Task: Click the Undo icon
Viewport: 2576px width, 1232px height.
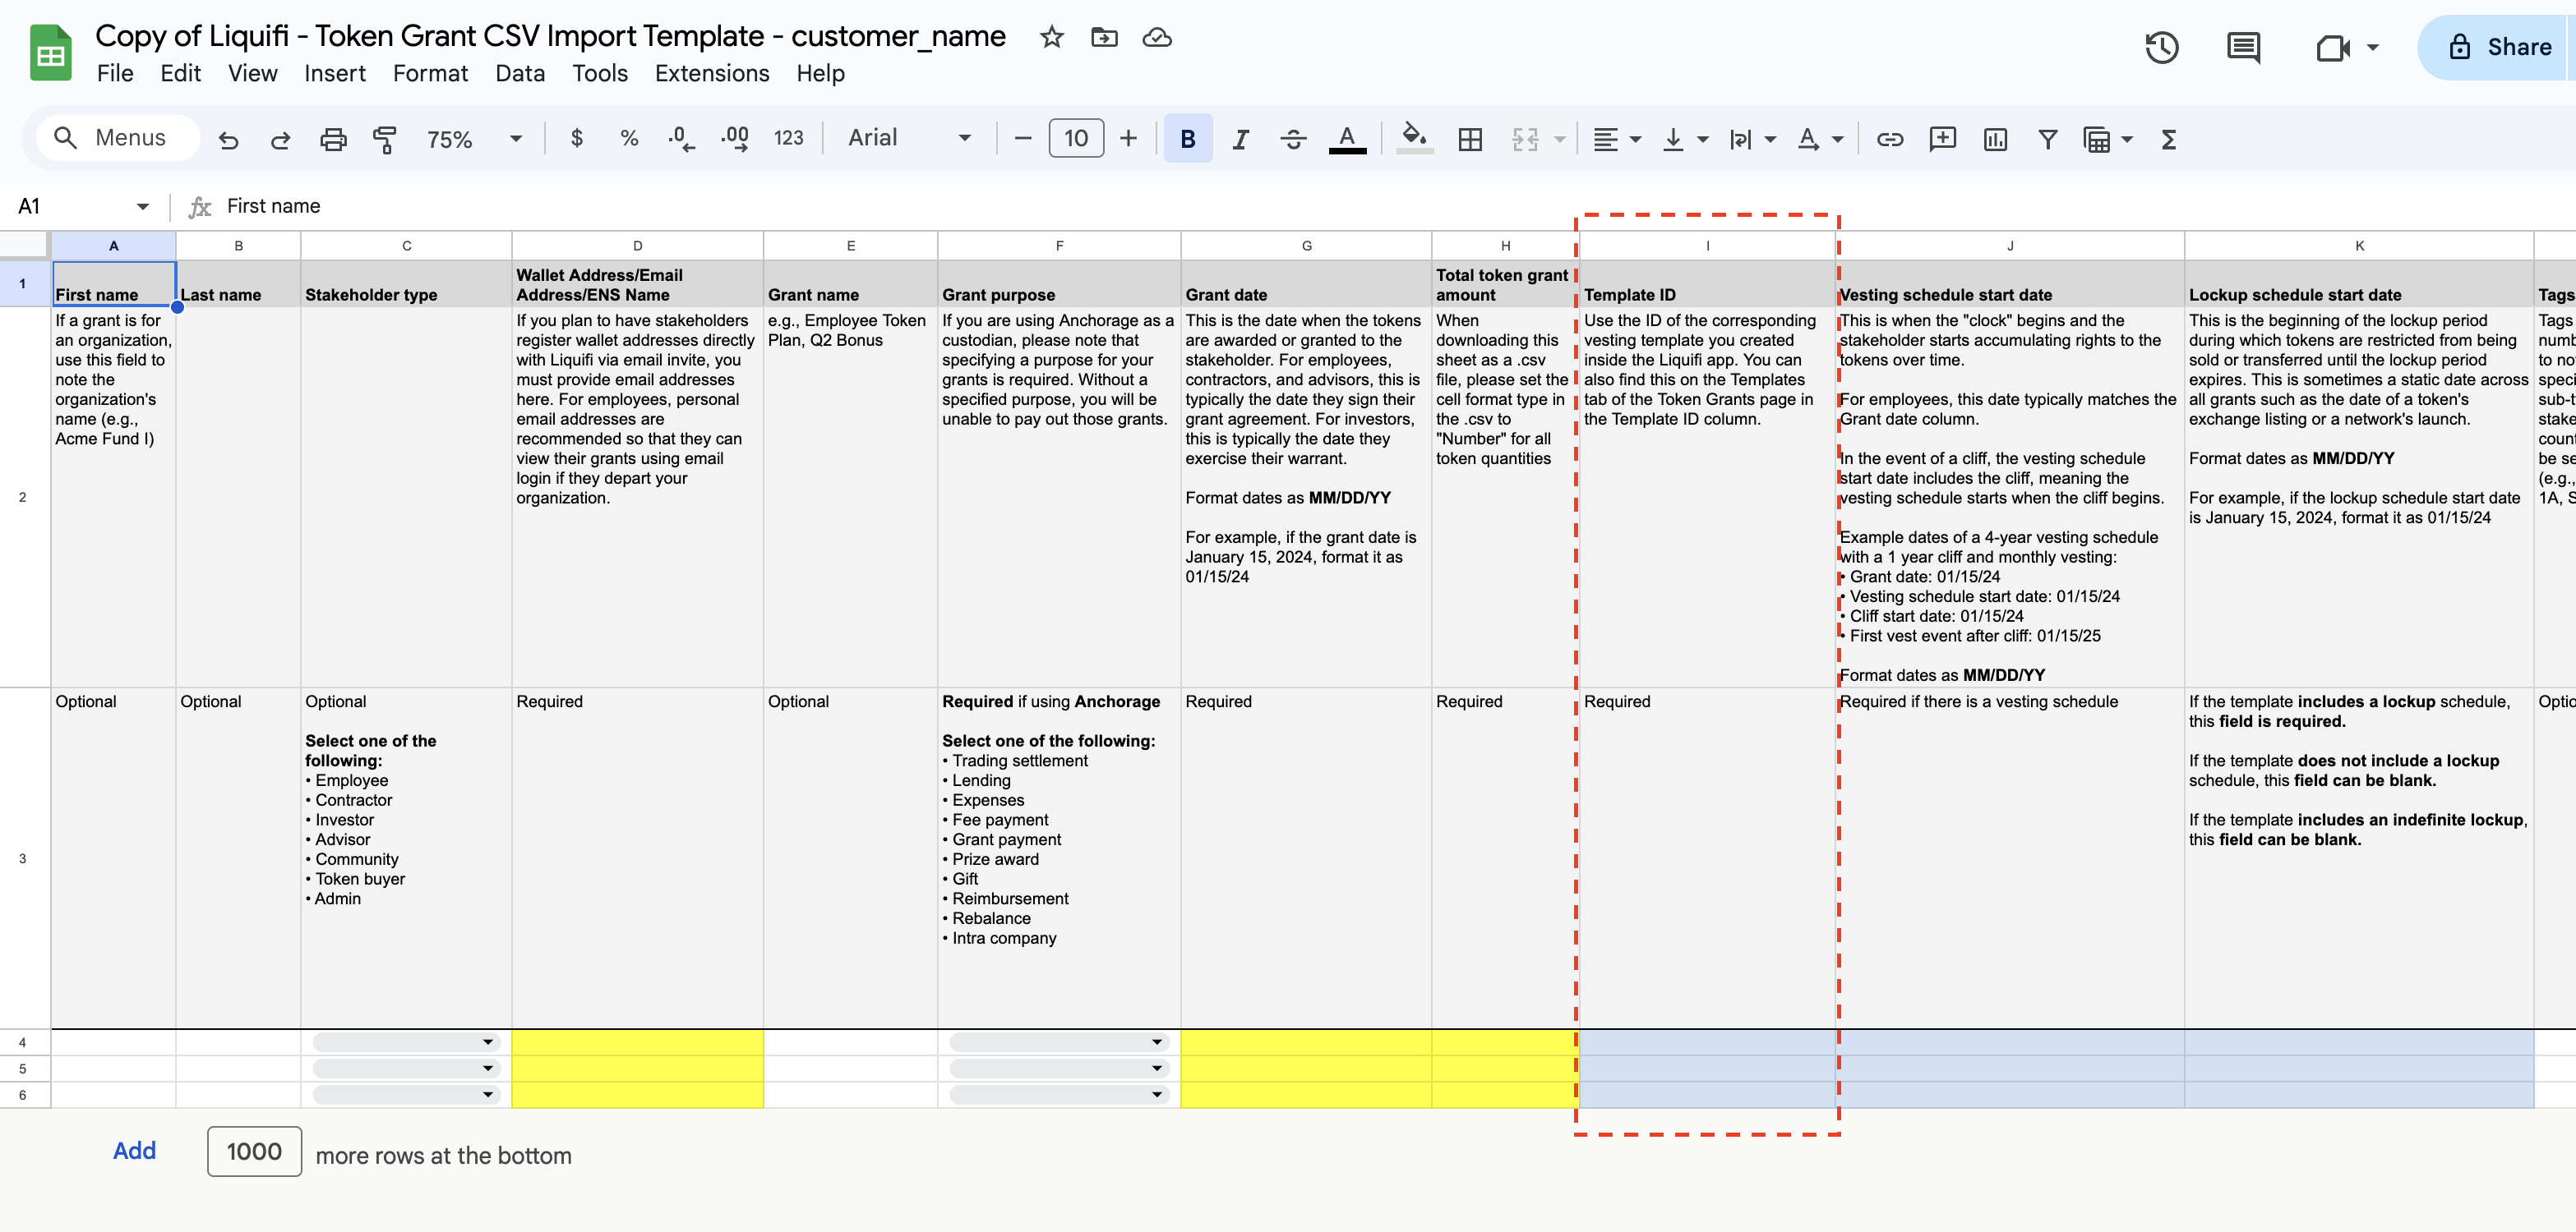Action: click(x=229, y=139)
